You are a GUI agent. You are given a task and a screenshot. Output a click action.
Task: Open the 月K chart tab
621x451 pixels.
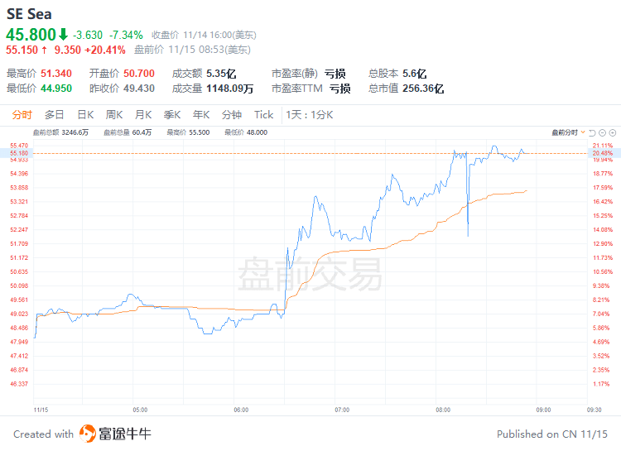[143, 115]
